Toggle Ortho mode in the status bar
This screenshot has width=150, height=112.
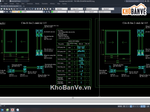(131, 106)
